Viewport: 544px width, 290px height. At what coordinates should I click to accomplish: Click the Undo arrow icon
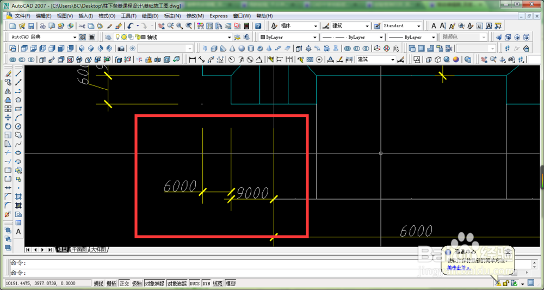click(x=131, y=26)
